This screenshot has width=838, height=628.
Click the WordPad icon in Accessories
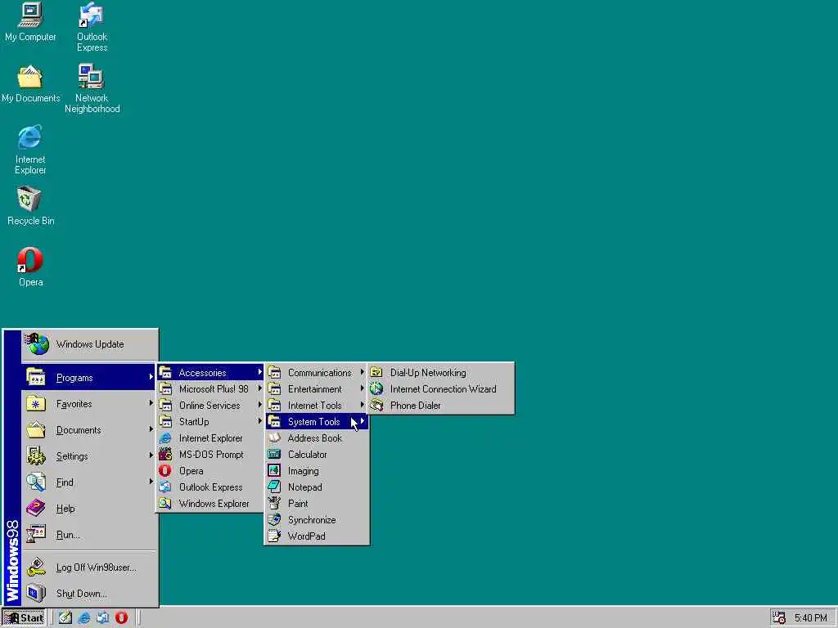[x=274, y=536]
